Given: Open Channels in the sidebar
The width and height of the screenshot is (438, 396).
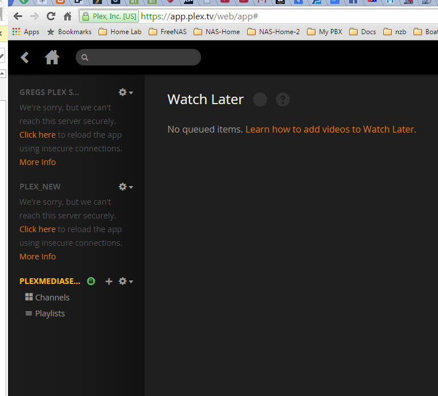Looking at the screenshot, I should pyautogui.click(x=47, y=298).
